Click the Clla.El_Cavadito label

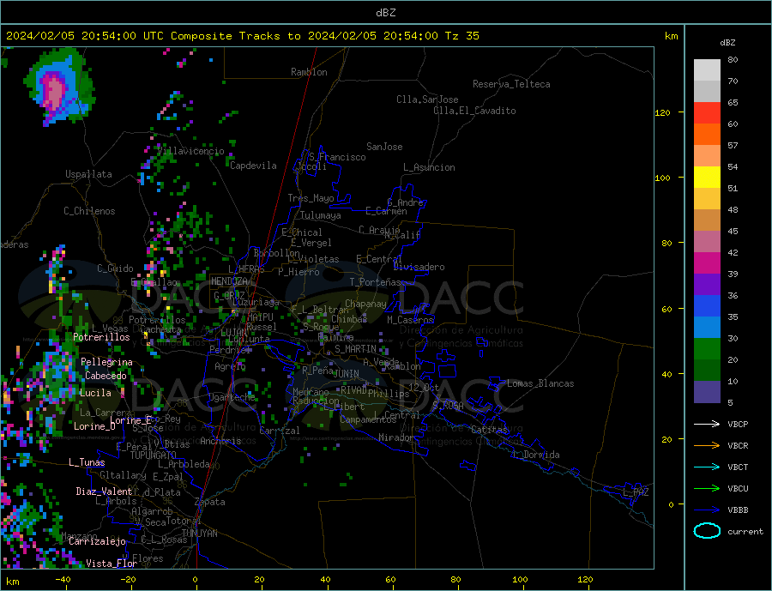click(x=474, y=111)
